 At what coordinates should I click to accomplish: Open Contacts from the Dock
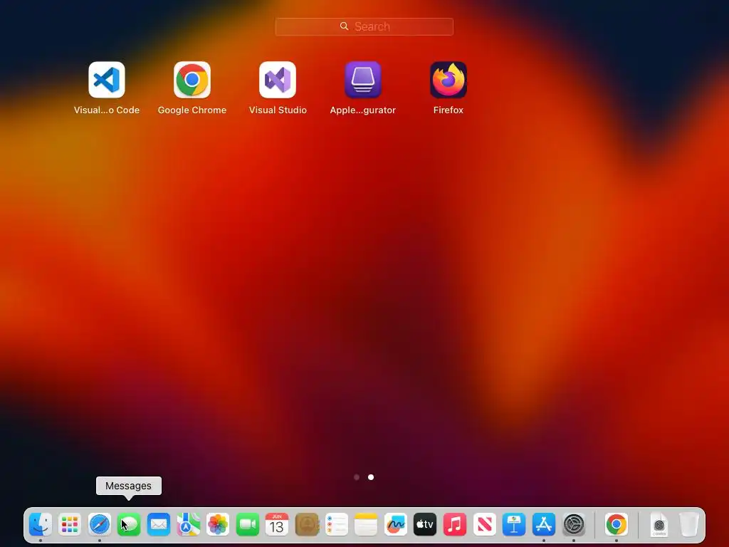point(307,525)
